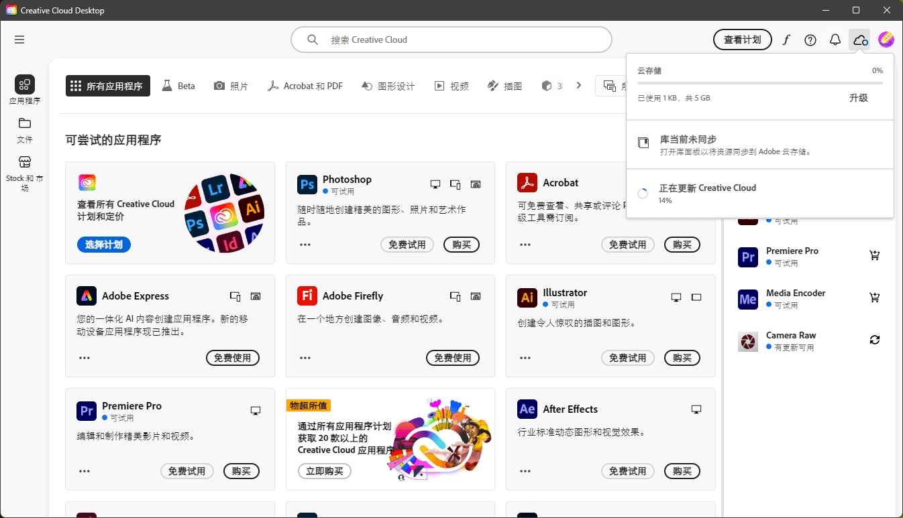
Task: Open the fonts manager icon
Action: pyautogui.click(x=786, y=40)
